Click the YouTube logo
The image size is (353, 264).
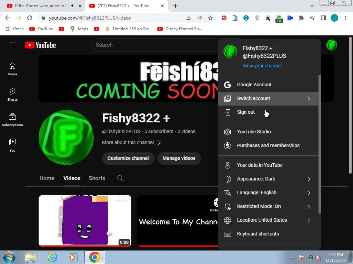coord(40,45)
